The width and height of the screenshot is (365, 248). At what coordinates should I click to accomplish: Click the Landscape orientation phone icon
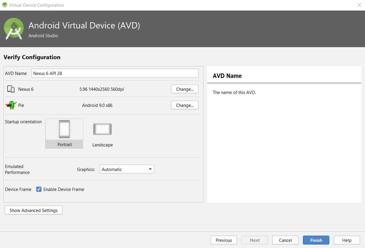tap(102, 129)
